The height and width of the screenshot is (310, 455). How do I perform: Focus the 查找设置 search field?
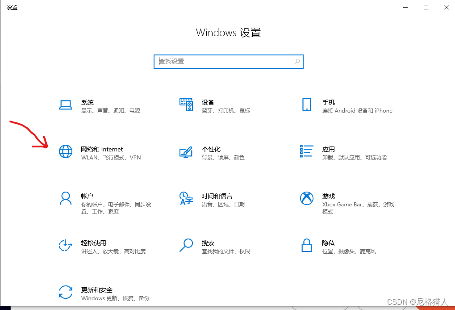click(229, 62)
